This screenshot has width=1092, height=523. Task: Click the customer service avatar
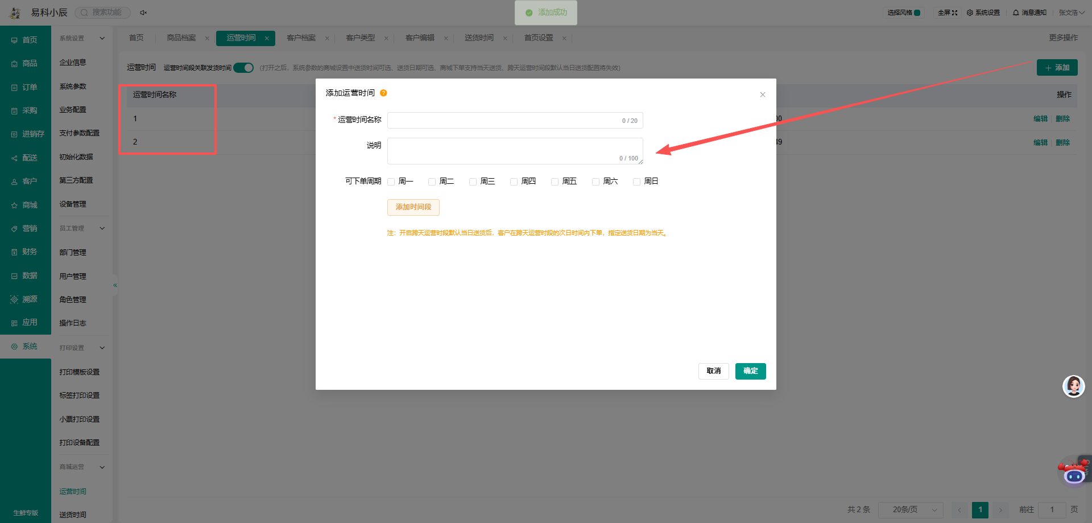[1074, 386]
